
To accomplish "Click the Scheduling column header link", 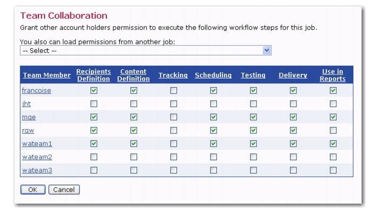I will point(213,75).
